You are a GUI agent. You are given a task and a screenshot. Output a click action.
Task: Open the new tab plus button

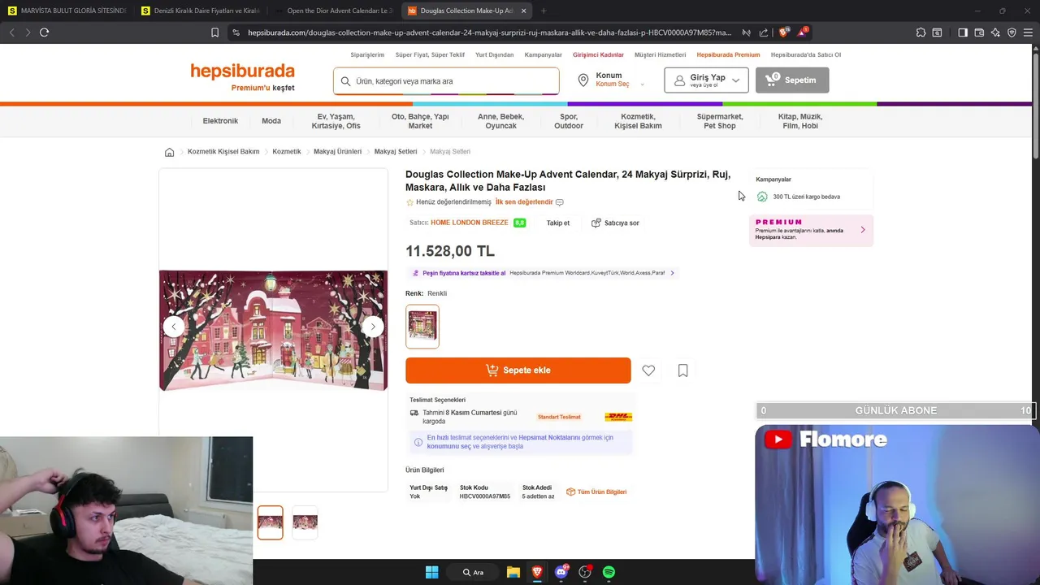(544, 11)
